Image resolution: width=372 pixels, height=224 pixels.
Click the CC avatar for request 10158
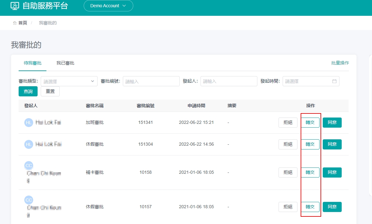[x=29, y=166]
